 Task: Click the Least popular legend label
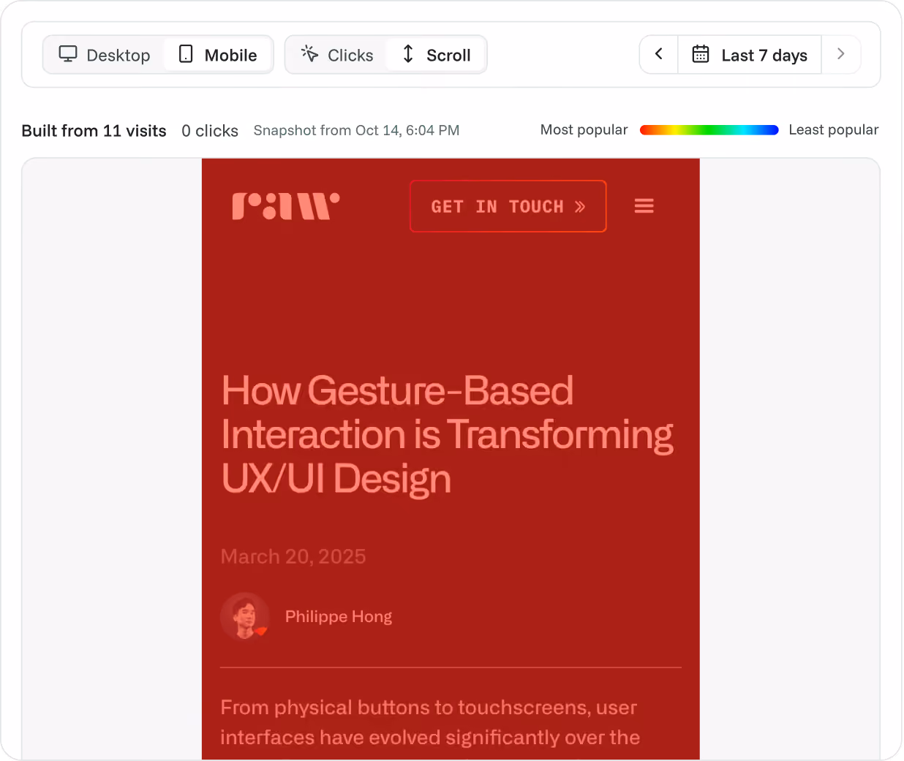tap(834, 129)
